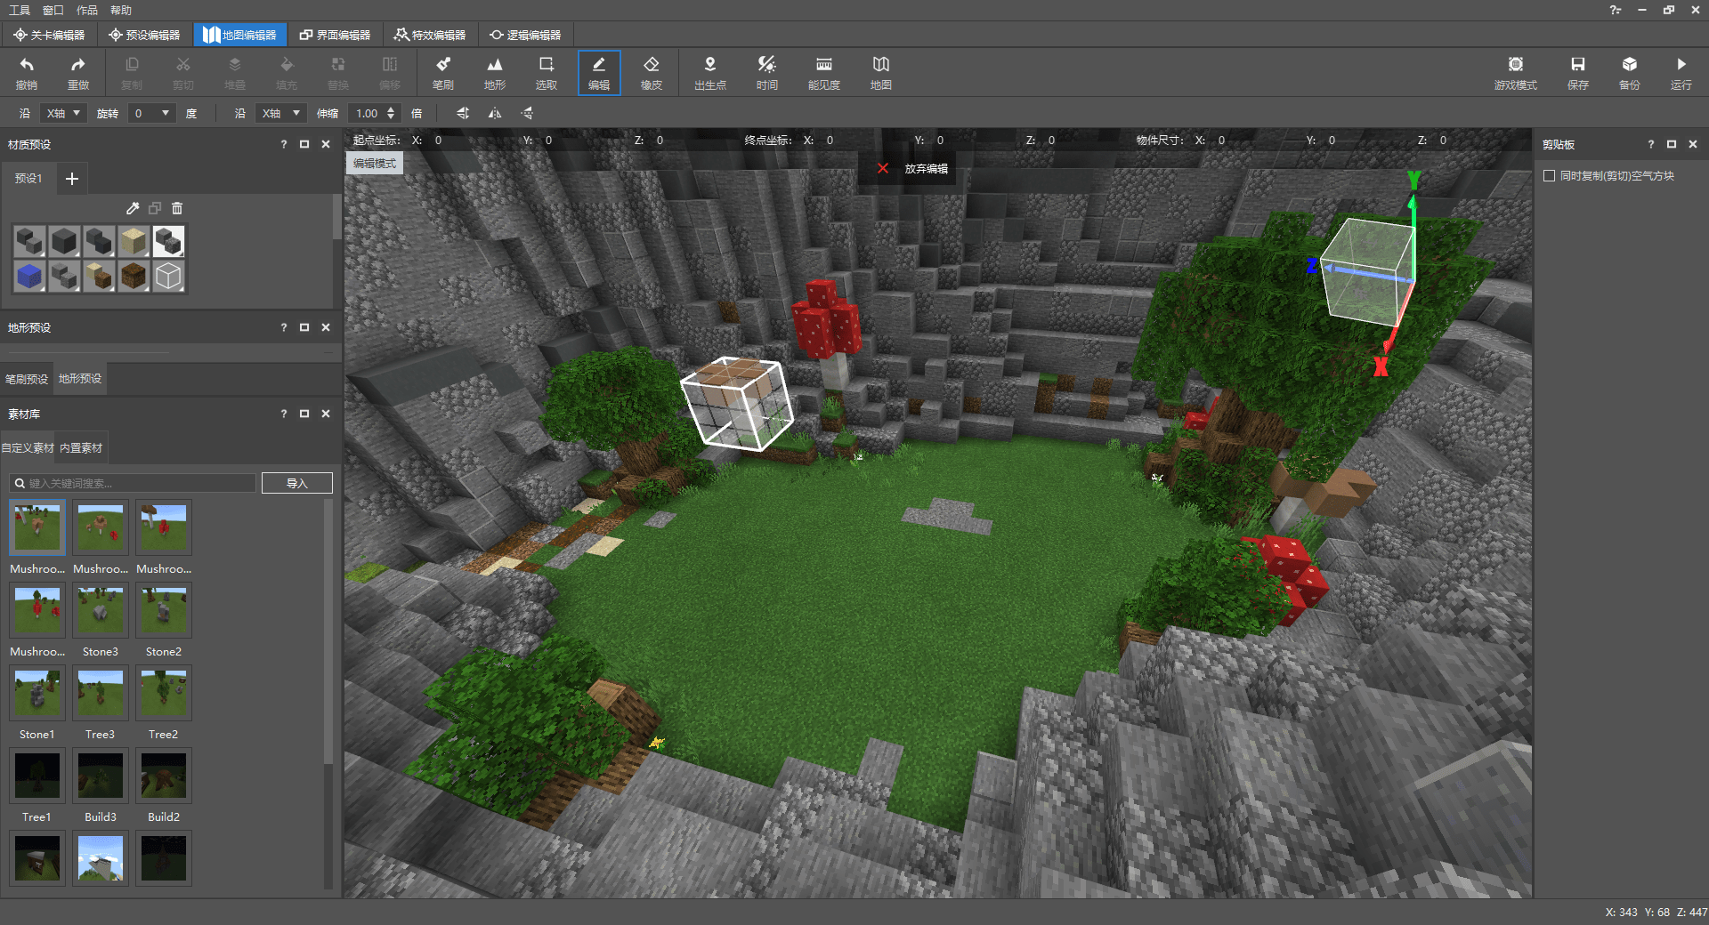
Task: Open the 工具 menu
Action: tap(19, 10)
